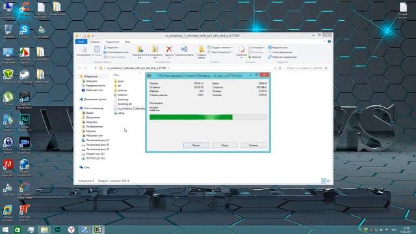Click the Windows Start button
This screenshot has width=416, height=234.
tap(5, 229)
